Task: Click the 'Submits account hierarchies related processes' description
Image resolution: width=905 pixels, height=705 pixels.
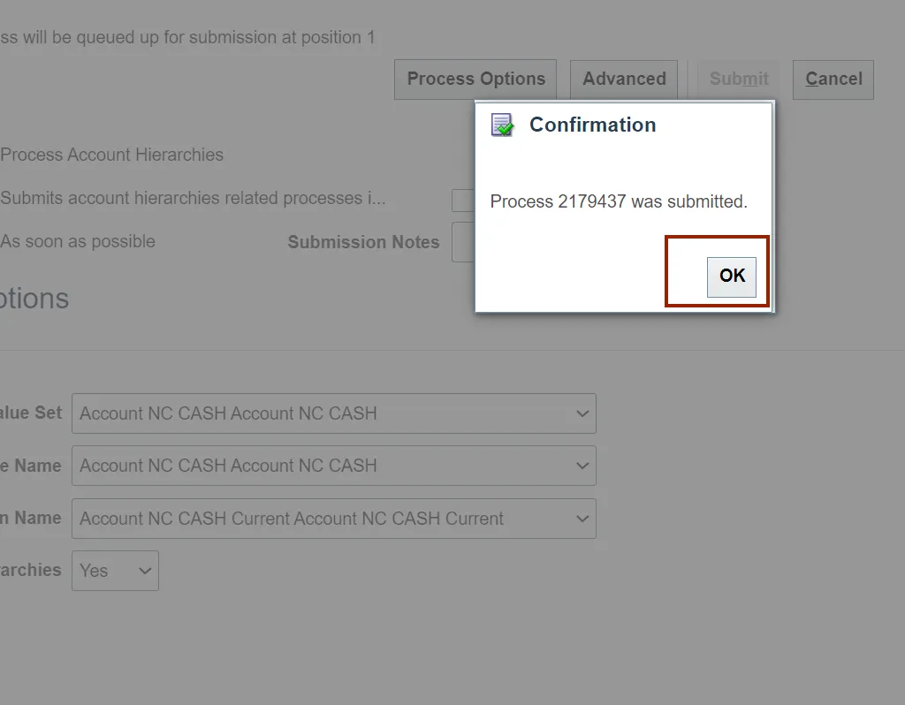Action: 193,199
